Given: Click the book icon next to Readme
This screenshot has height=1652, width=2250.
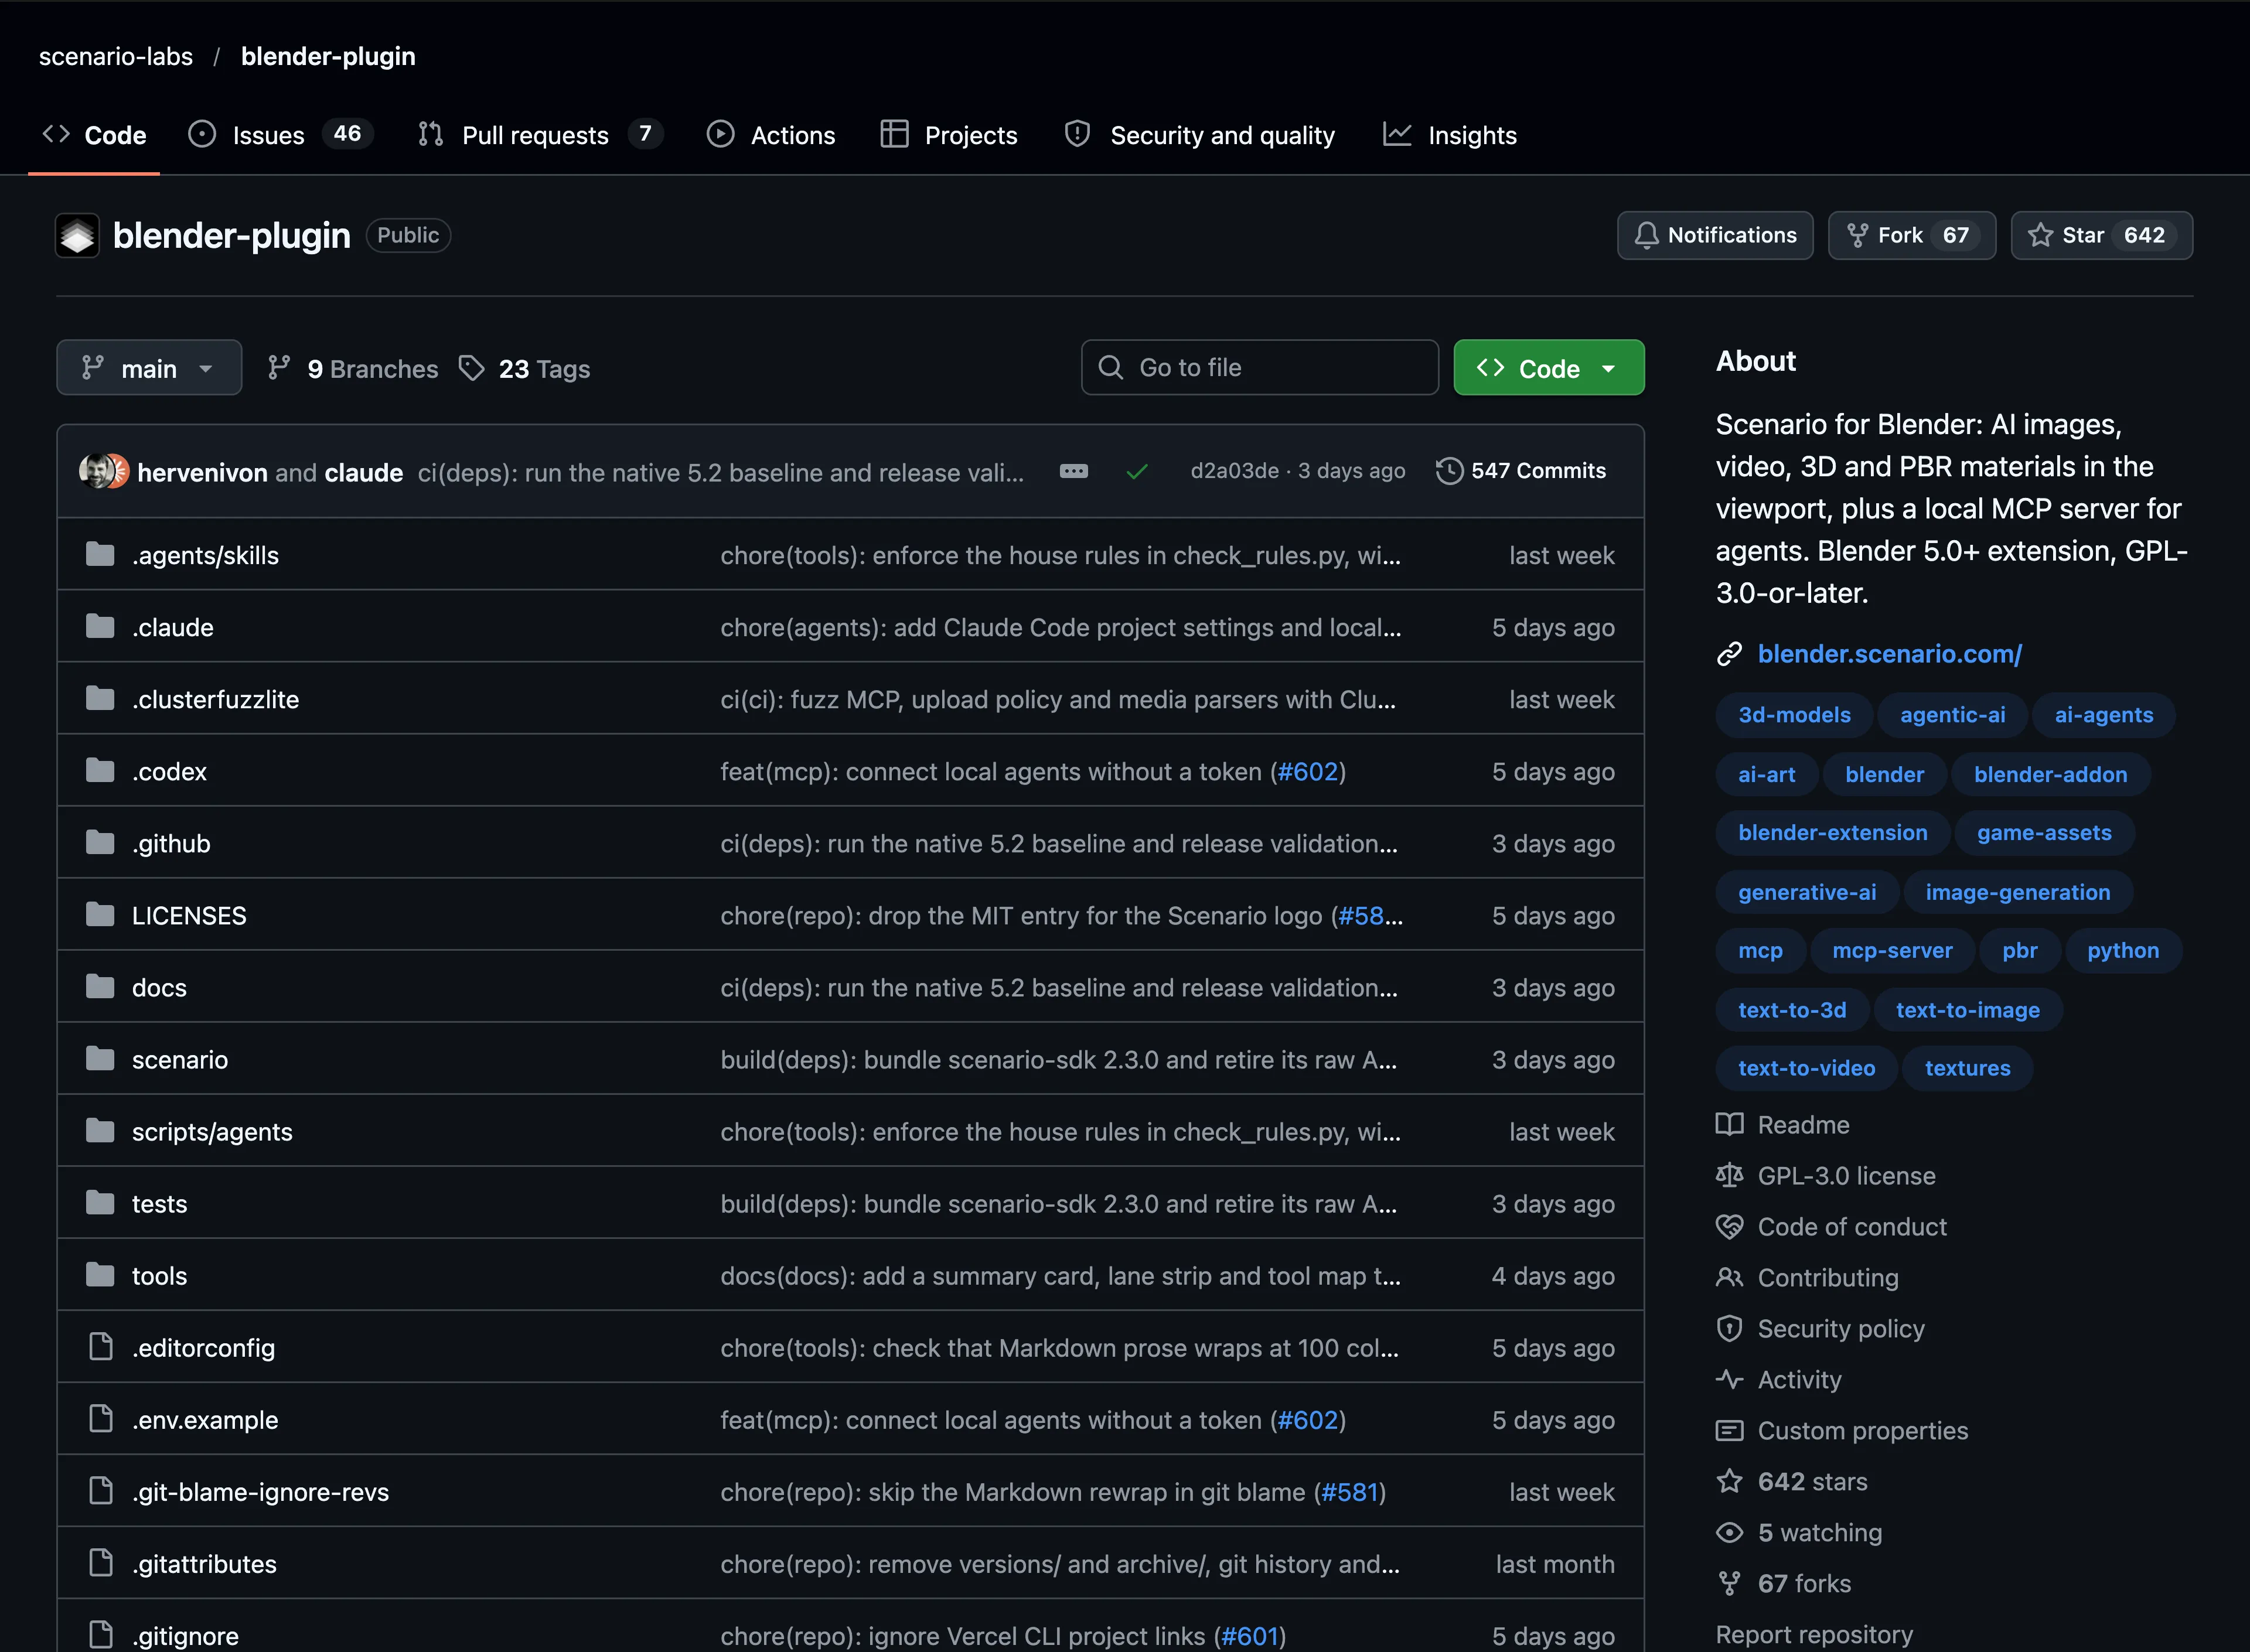Looking at the screenshot, I should tap(1729, 1125).
